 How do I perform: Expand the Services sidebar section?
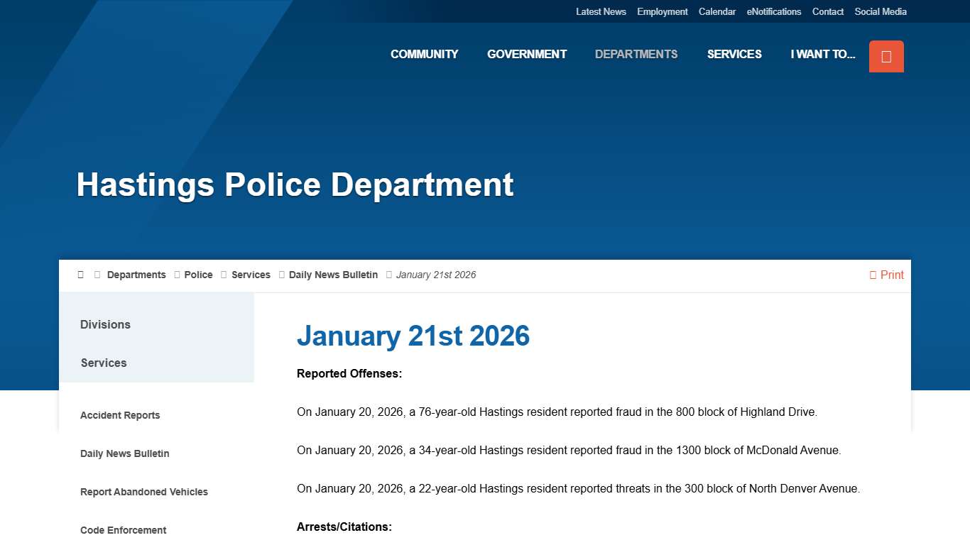(x=104, y=363)
